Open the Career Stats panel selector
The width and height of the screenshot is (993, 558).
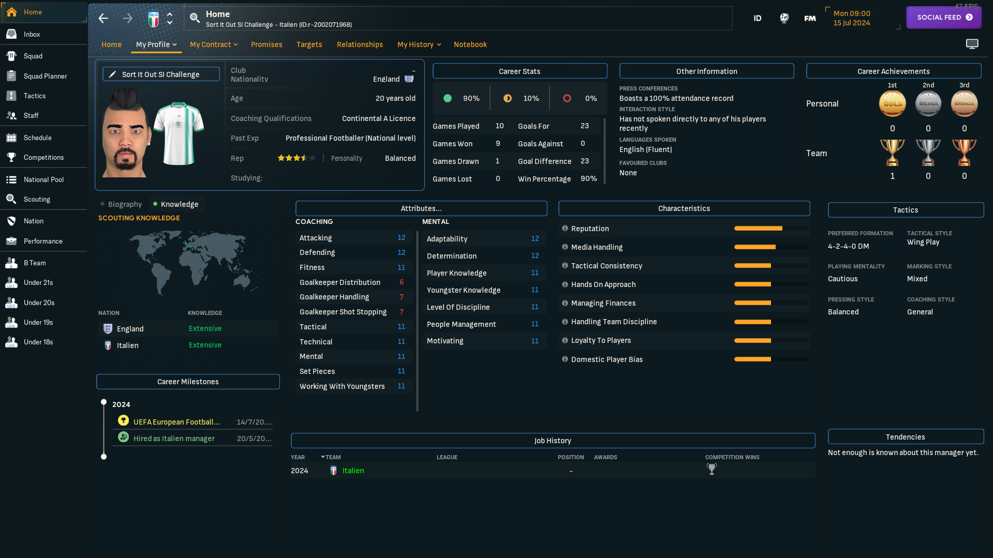pyautogui.click(x=520, y=71)
